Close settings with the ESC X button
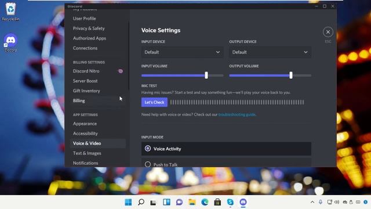This screenshot has width=371, height=209. pyautogui.click(x=328, y=32)
